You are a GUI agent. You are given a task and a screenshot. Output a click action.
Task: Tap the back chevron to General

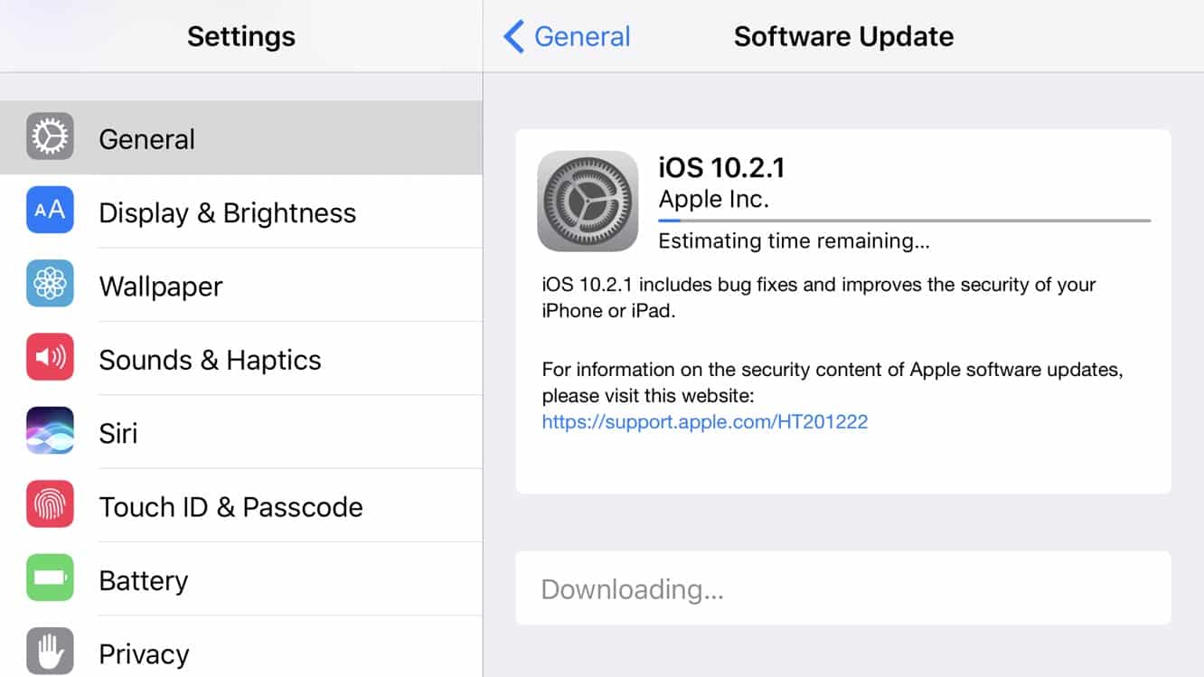pyautogui.click(x=513, y=37)
